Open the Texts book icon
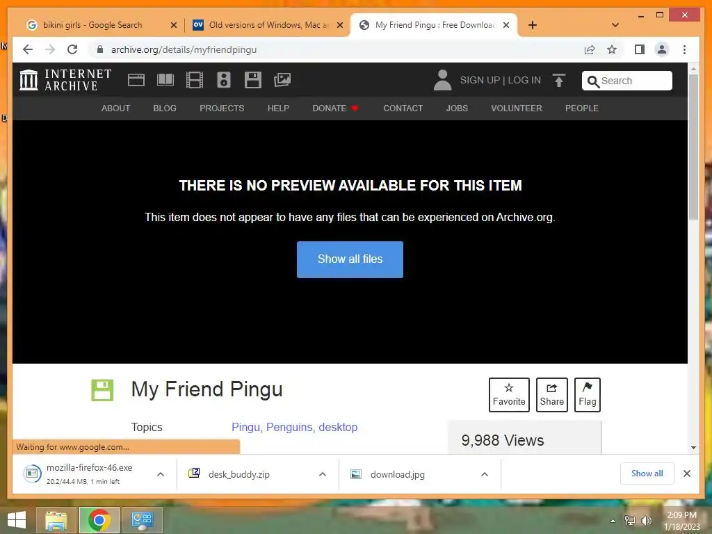The image size is (712, 534). (165, 80)
